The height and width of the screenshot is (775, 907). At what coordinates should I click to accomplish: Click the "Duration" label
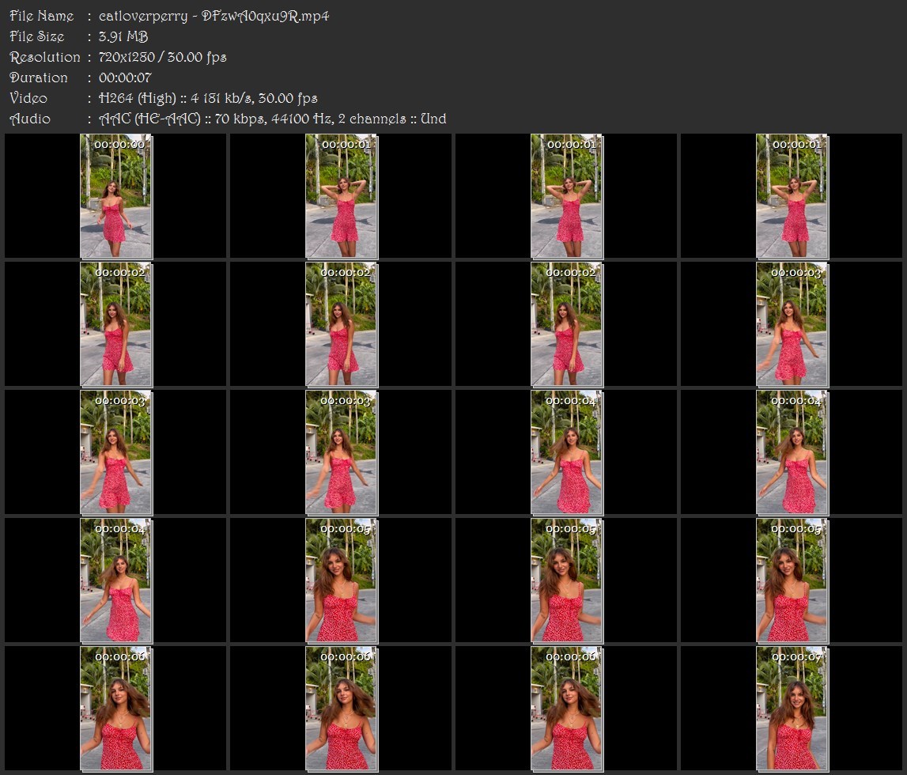39,77
